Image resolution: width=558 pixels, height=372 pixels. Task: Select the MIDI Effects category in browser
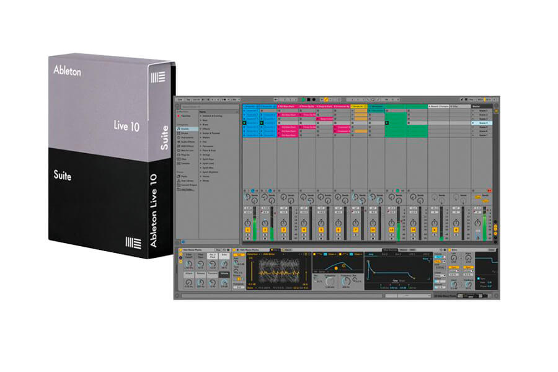click(187, 146)
